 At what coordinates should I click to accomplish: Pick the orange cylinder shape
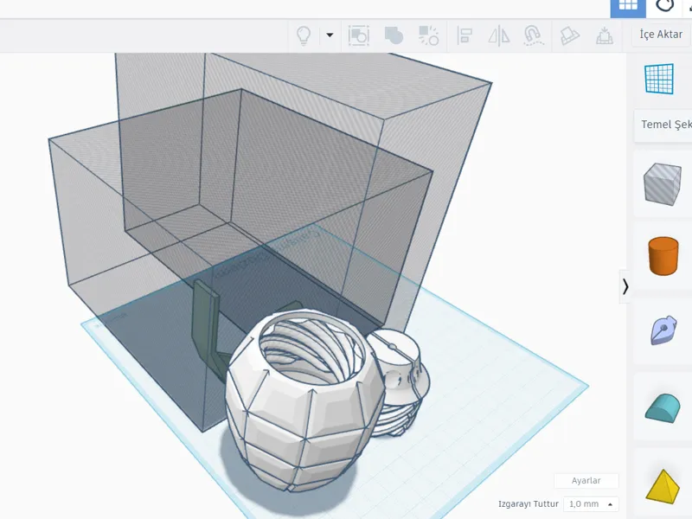click(663, 256)
